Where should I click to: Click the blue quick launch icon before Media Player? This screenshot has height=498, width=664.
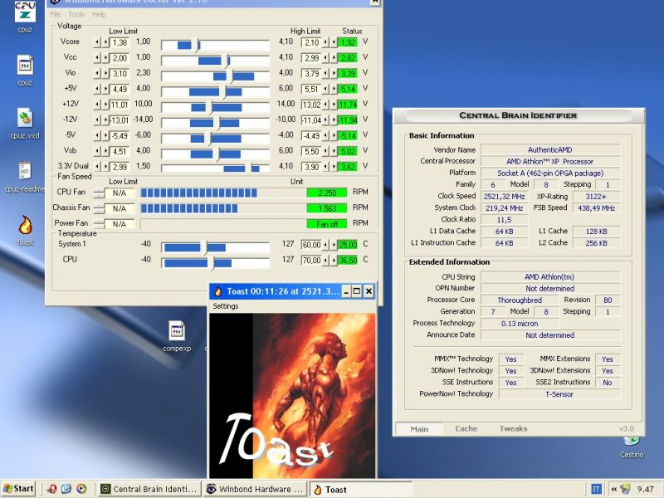pos(66,489)
